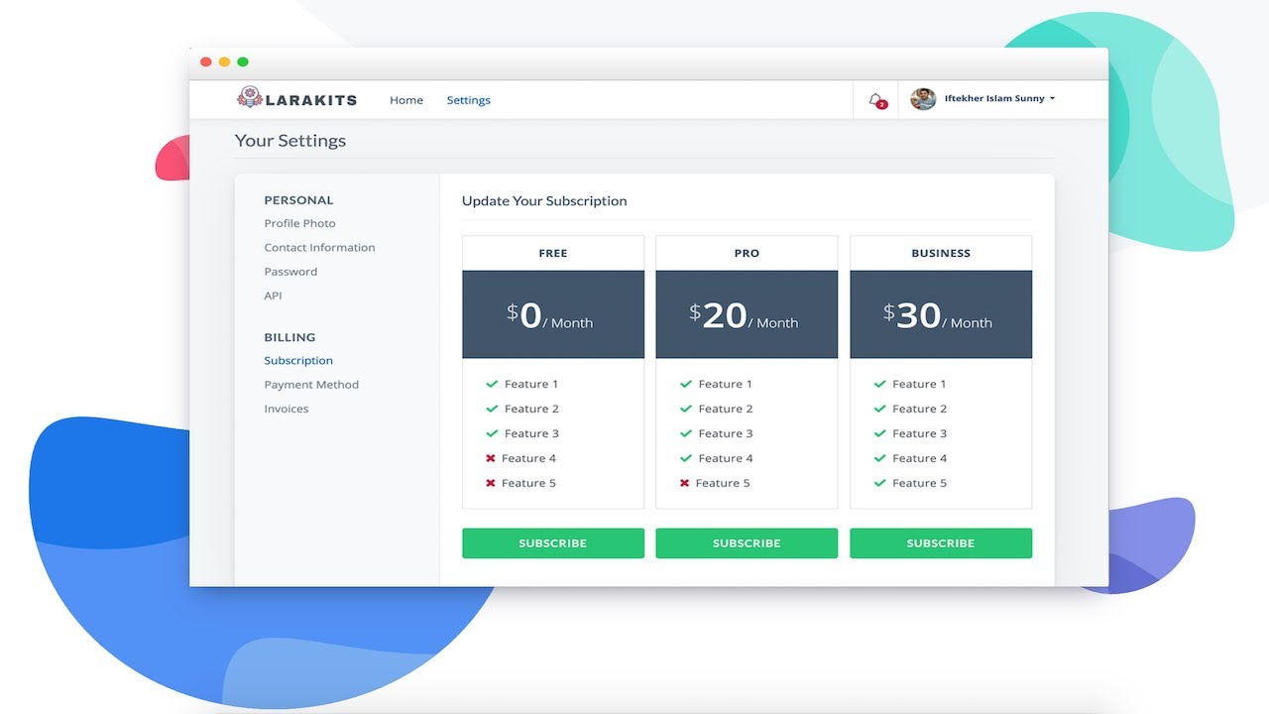
Task: Click the checkmark beside Business Feature 5
Action: 879,483
